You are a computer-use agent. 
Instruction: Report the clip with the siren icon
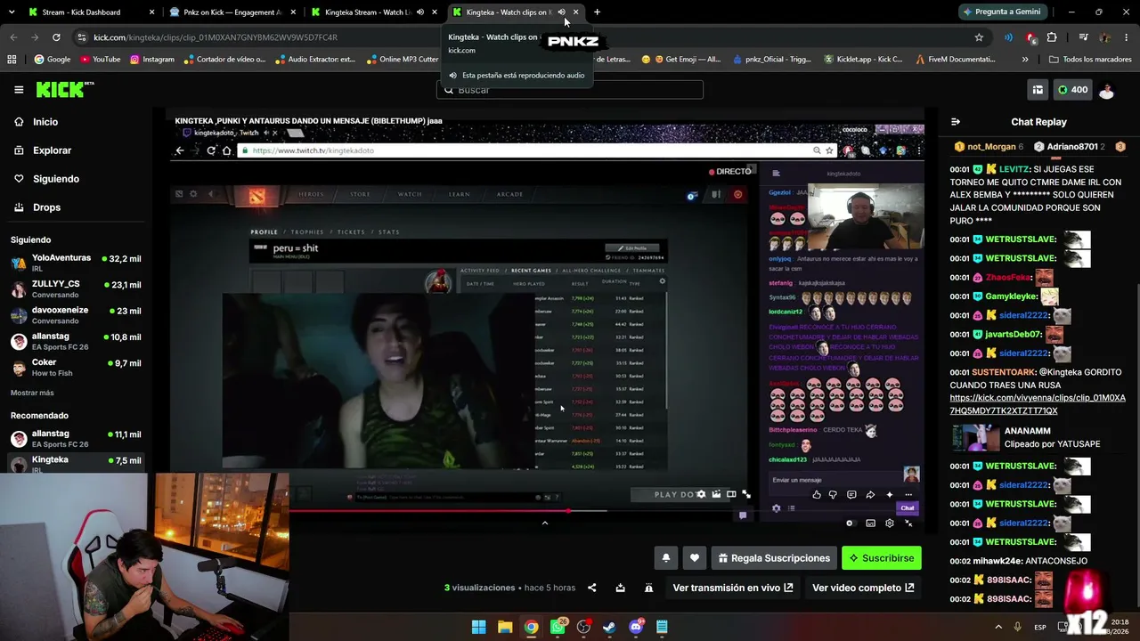(648, 588)
